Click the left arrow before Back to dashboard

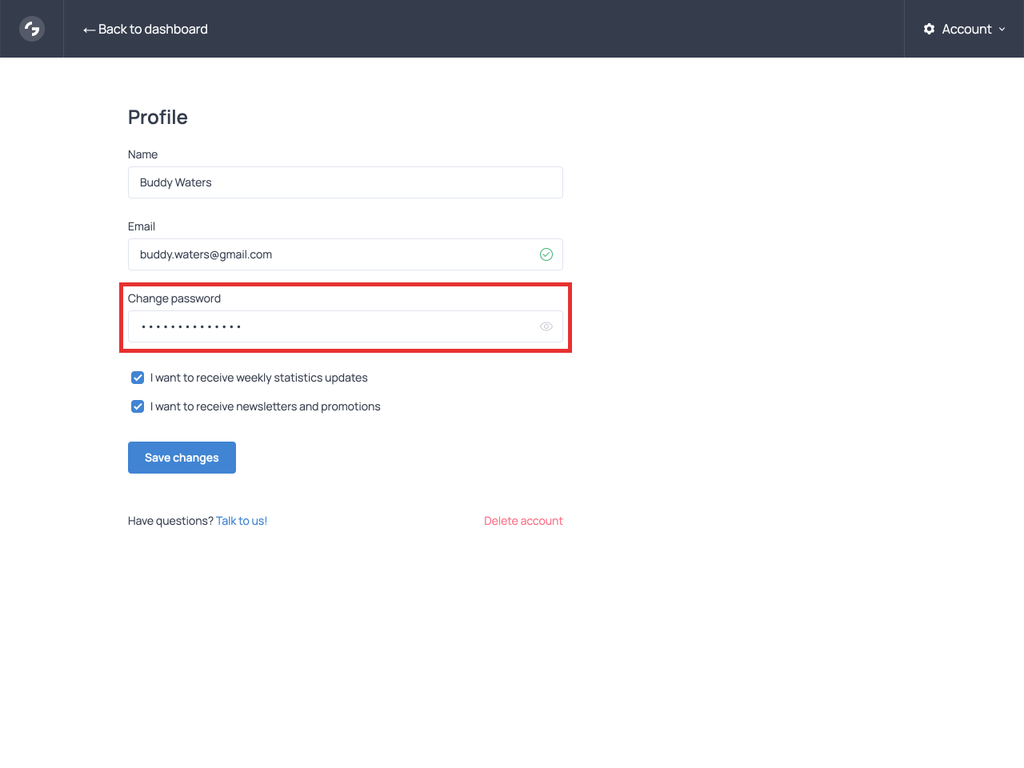click(x=89, y=30)
